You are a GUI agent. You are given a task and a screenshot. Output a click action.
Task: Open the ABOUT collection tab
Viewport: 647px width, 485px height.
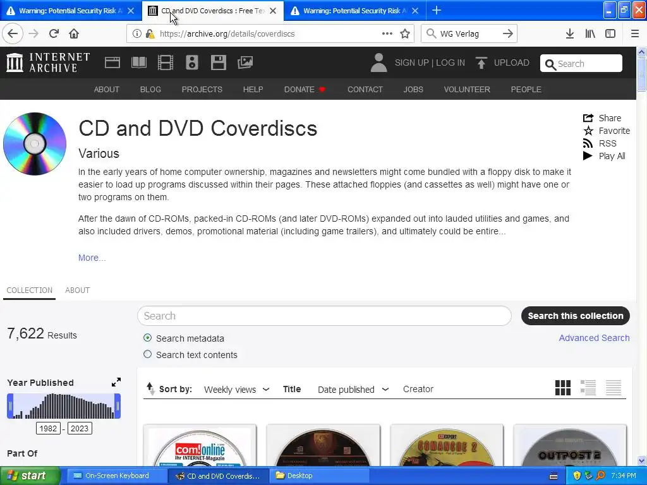77,290
